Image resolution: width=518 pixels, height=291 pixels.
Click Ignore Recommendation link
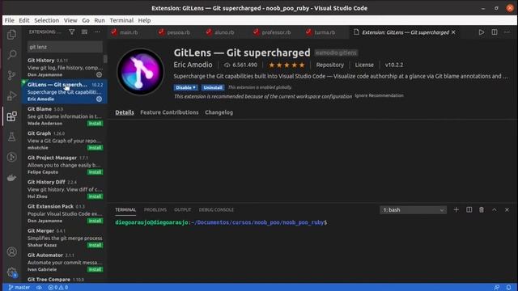click(379, 95)
